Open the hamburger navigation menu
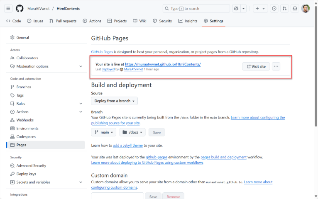 tap(8, 9)
